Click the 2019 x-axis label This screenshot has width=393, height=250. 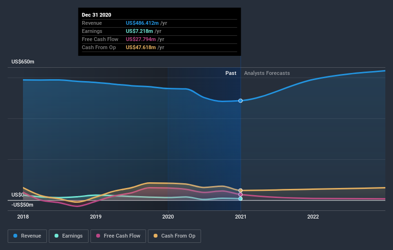point(96,217)
